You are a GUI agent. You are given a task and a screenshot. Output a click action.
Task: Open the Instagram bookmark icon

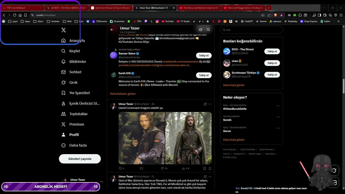tap(157, 21)
